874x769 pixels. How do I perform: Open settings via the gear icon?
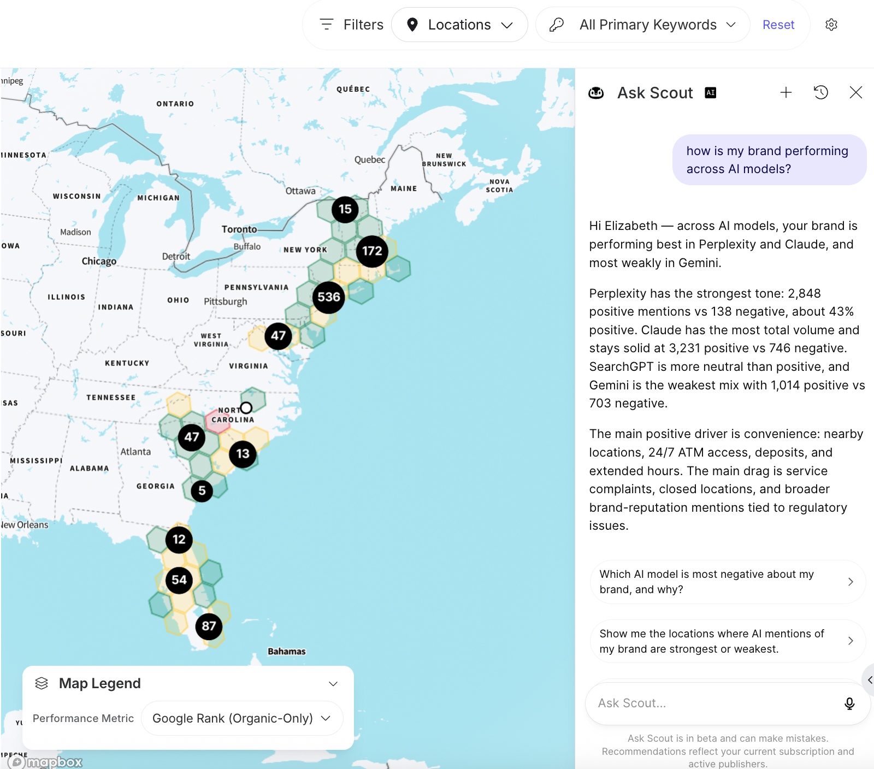click(x=831, y=25)
